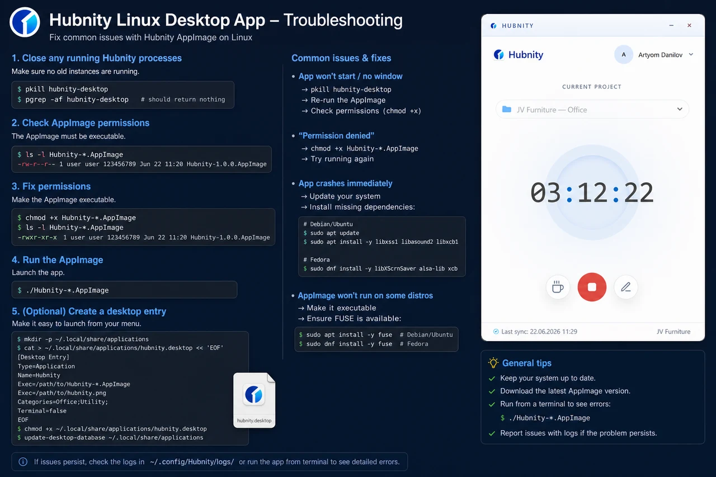Click the CURRENT PROJECT label
The height and width of the screenshot is (477, 716).
(x=592, y=87)
